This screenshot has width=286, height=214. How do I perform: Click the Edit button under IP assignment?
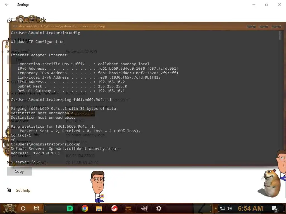(x=19, y=60)
